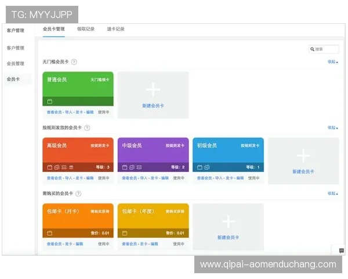Screen dimensions: 348x279
Task: Open the chat bubble icon at bottom right
Action: (x=342, y=251)
